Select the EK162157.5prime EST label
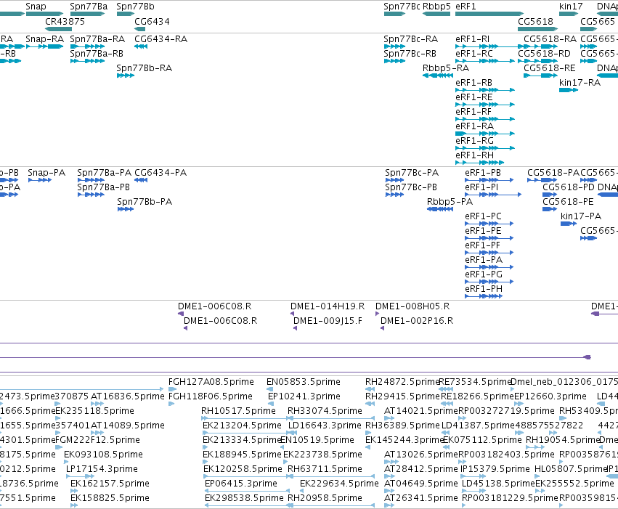Viewport: 618px width, 509px height. (110, 484)
